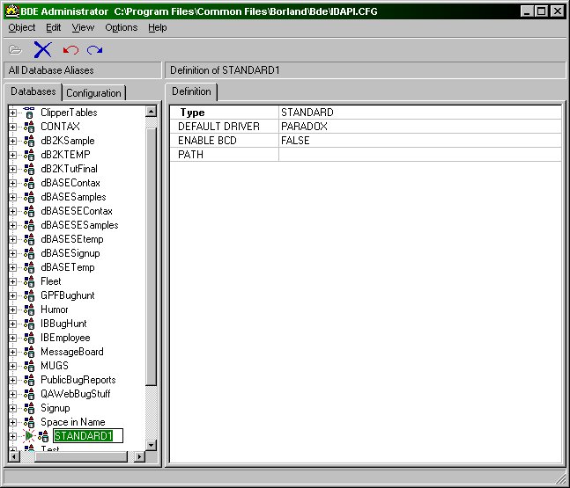Select the Fleet alias label
Viewport: 570px width, 488px height.
pyautogui.click(x=51, y=281)
